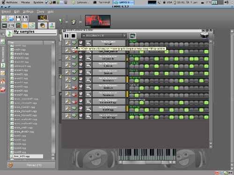Open the Automation Editor orange icon

(25, 25)
